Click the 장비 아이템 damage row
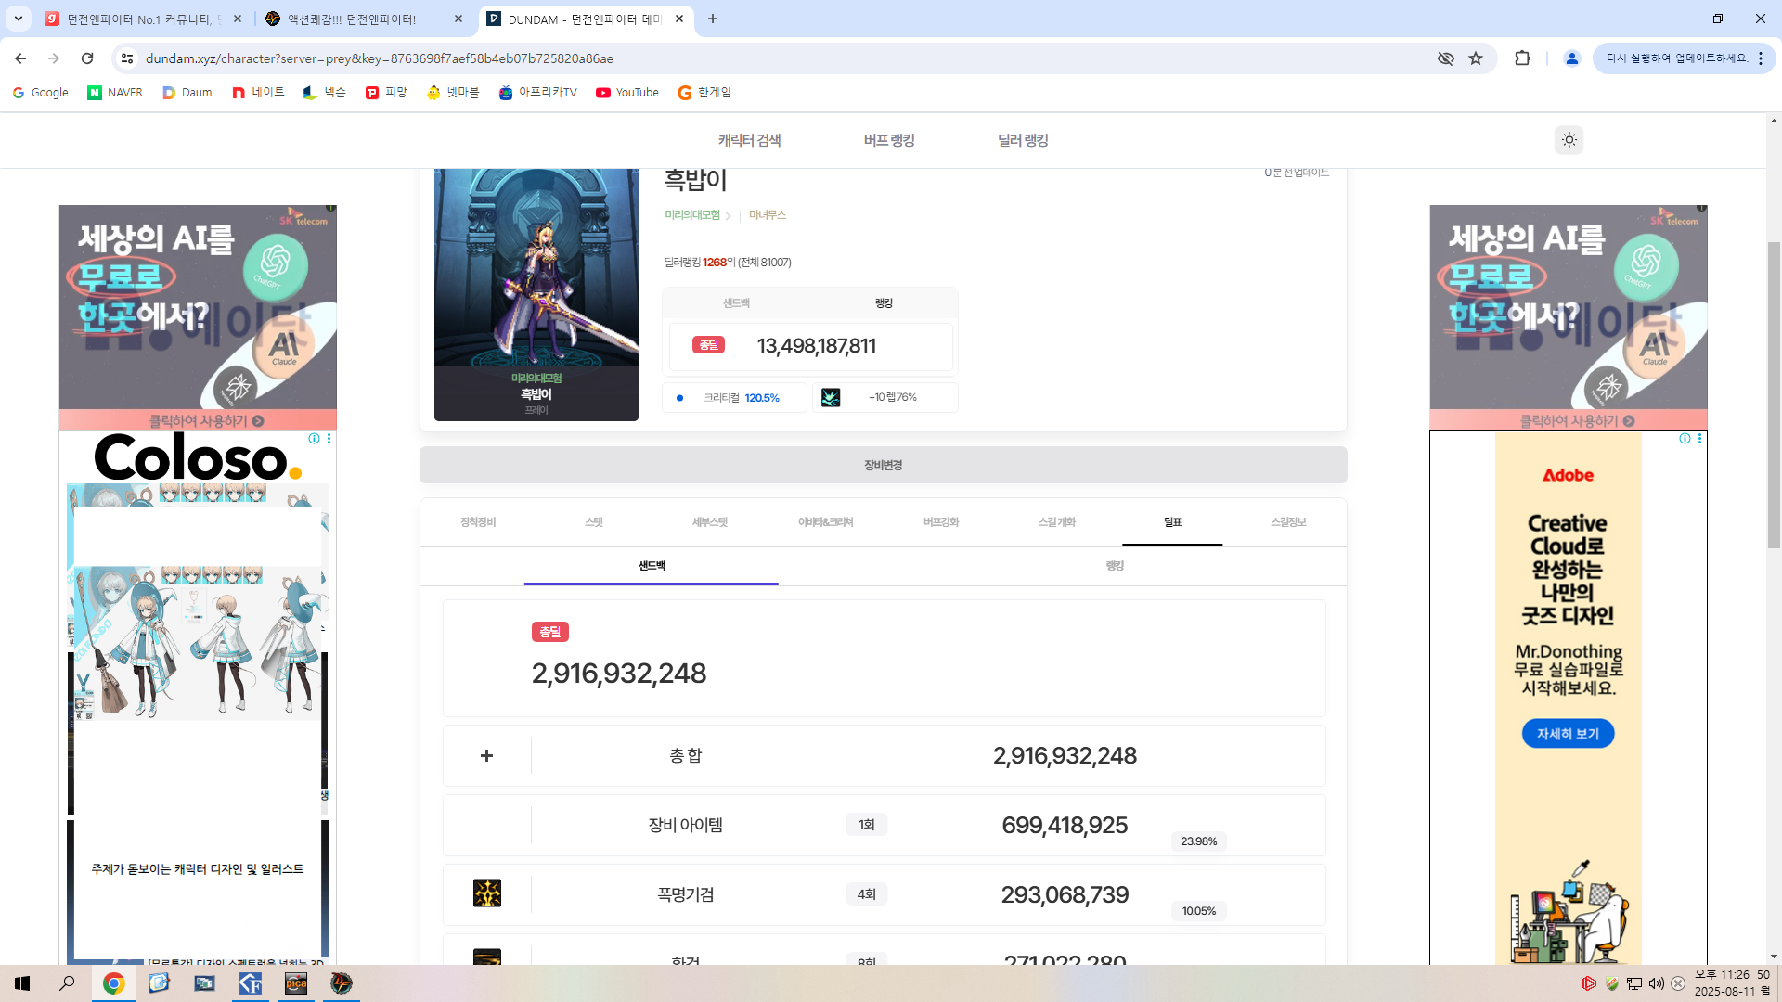This screenshot has height=1002, width=1782. (x=884, y=825)
